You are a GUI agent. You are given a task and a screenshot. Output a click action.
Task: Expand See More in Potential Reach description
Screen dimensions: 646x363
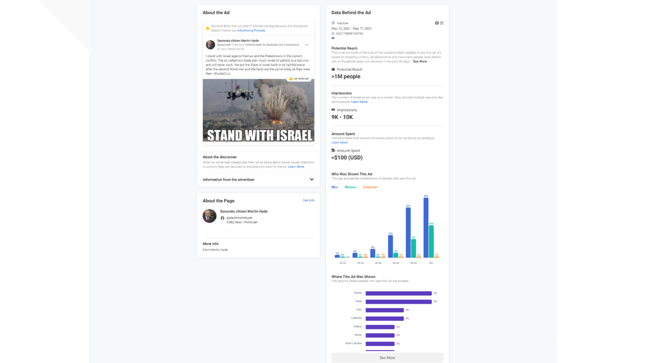pos(420,61)
